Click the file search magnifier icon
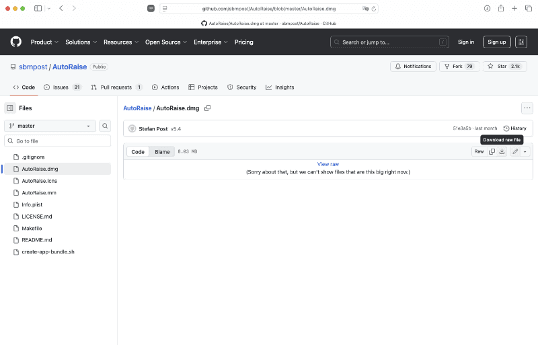This screenshot has width=538, height=345. pos(105,126)
